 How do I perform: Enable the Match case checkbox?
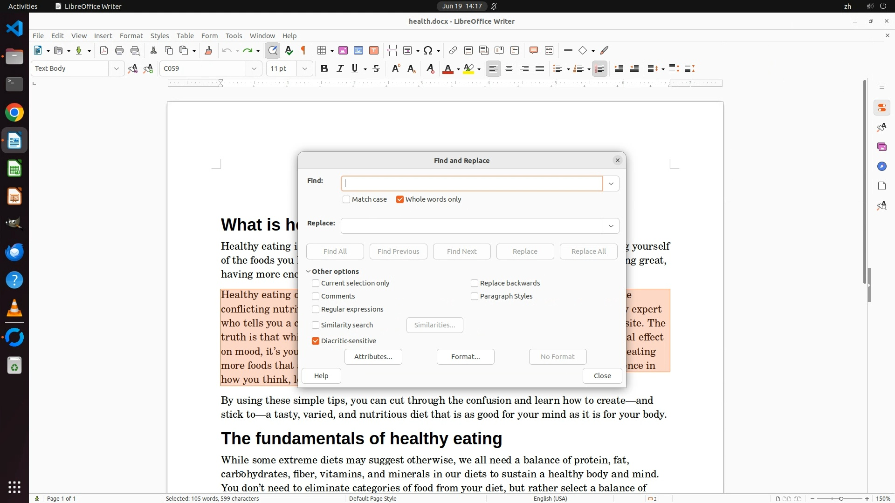[346, 199]
